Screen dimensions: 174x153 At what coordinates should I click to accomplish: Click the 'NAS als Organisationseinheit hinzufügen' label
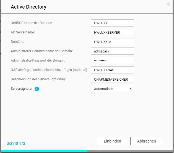[x=50, y=70]
